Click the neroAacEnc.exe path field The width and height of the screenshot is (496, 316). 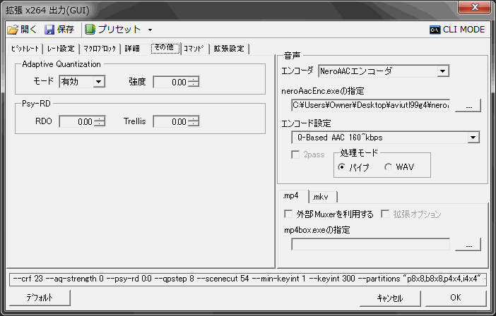click(370, 105)
